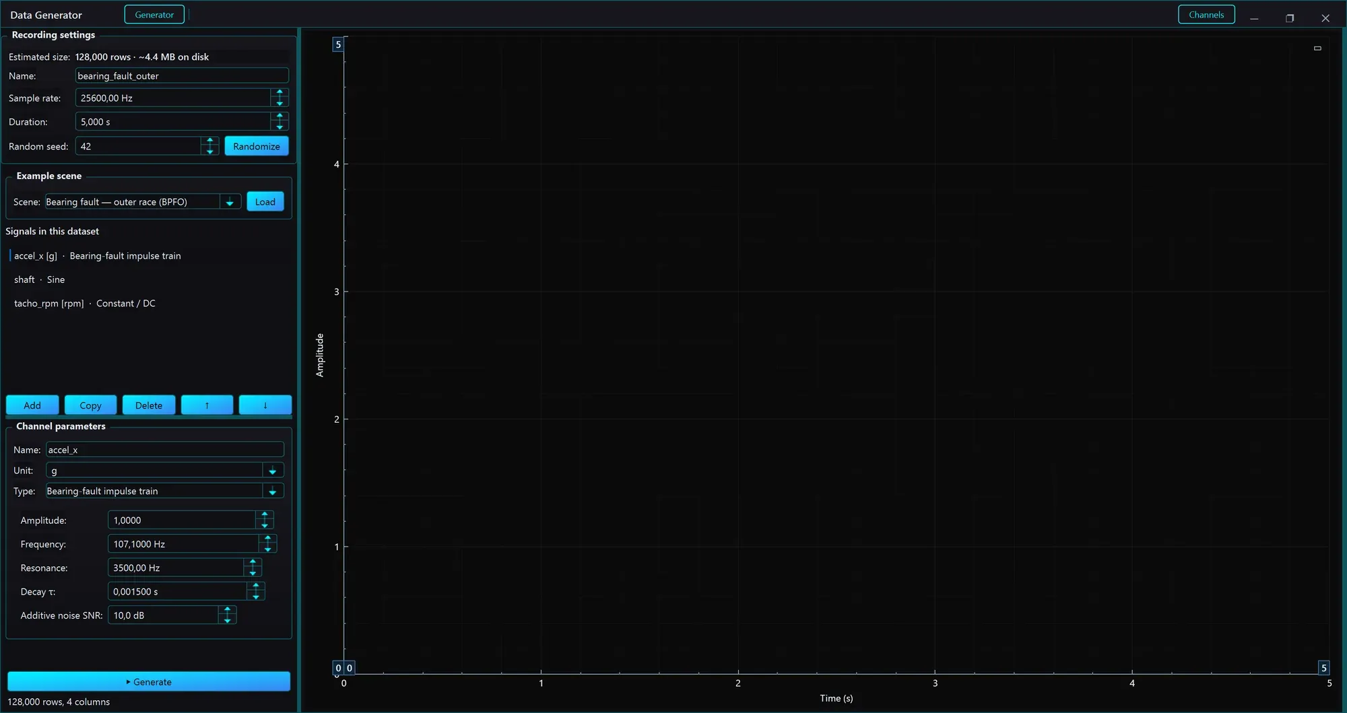Click the Randomize button
The height and width of the screenshot is (713, 1347).
coord(257,146)
